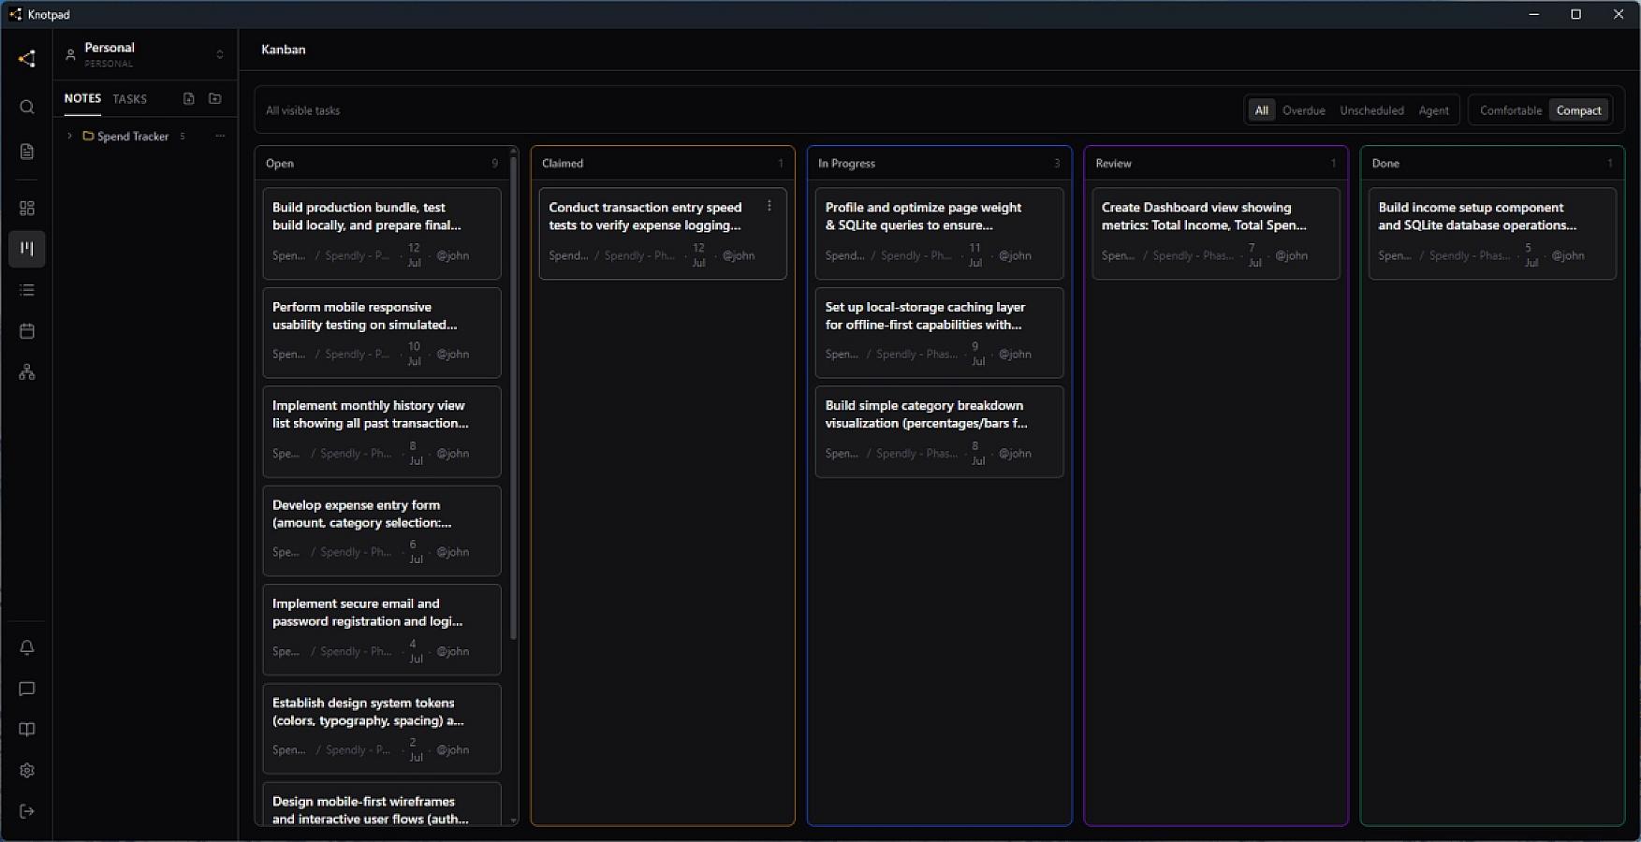The height and width of the screenshot is (842, 1641).
Task: Create a new folder with folder-plus icon
Action: coord(214,98)
